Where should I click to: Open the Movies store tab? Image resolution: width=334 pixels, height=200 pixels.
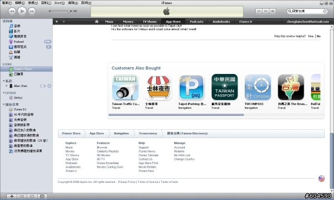[128, 21]
